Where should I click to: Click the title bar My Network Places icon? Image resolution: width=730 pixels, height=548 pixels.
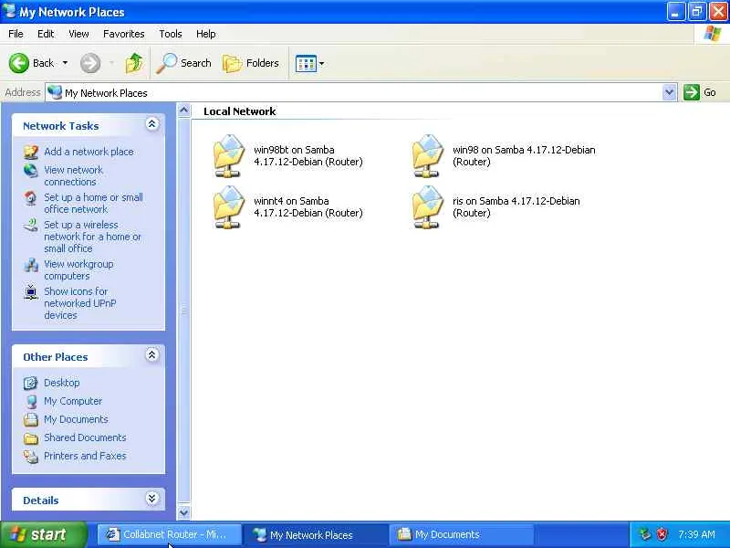click(x=9, y=11)
